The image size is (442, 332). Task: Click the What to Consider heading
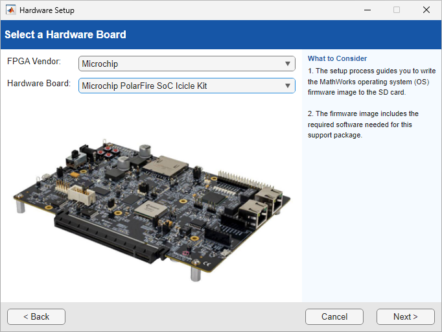point(337,58)
